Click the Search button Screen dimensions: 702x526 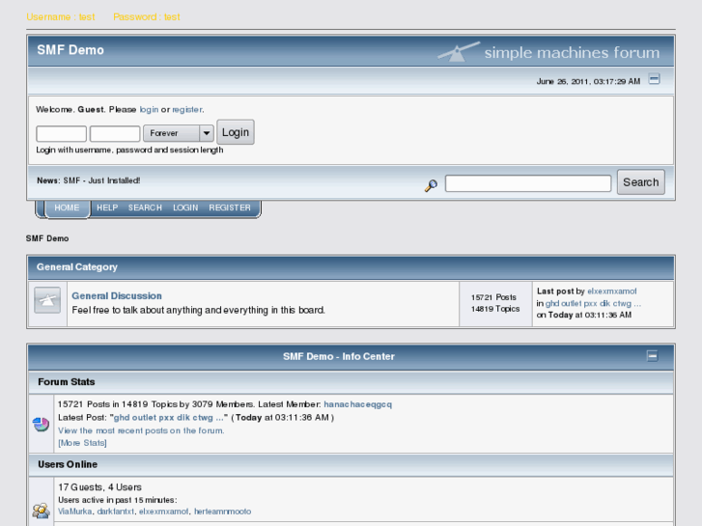[640, 182]
